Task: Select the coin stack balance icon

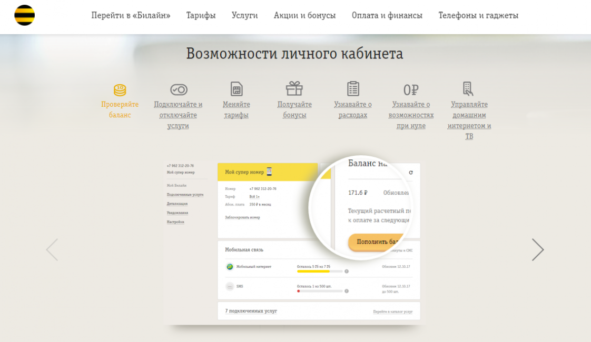Action: [x=120, y=90]
